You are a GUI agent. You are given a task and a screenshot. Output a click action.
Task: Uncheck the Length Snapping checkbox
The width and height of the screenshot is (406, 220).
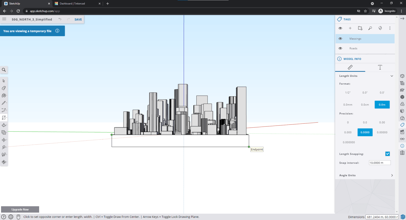[x=387, y=154]
